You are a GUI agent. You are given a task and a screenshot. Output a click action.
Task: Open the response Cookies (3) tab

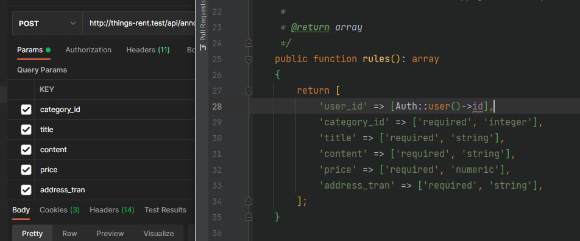pyautogui.click(x=60, y=210)
